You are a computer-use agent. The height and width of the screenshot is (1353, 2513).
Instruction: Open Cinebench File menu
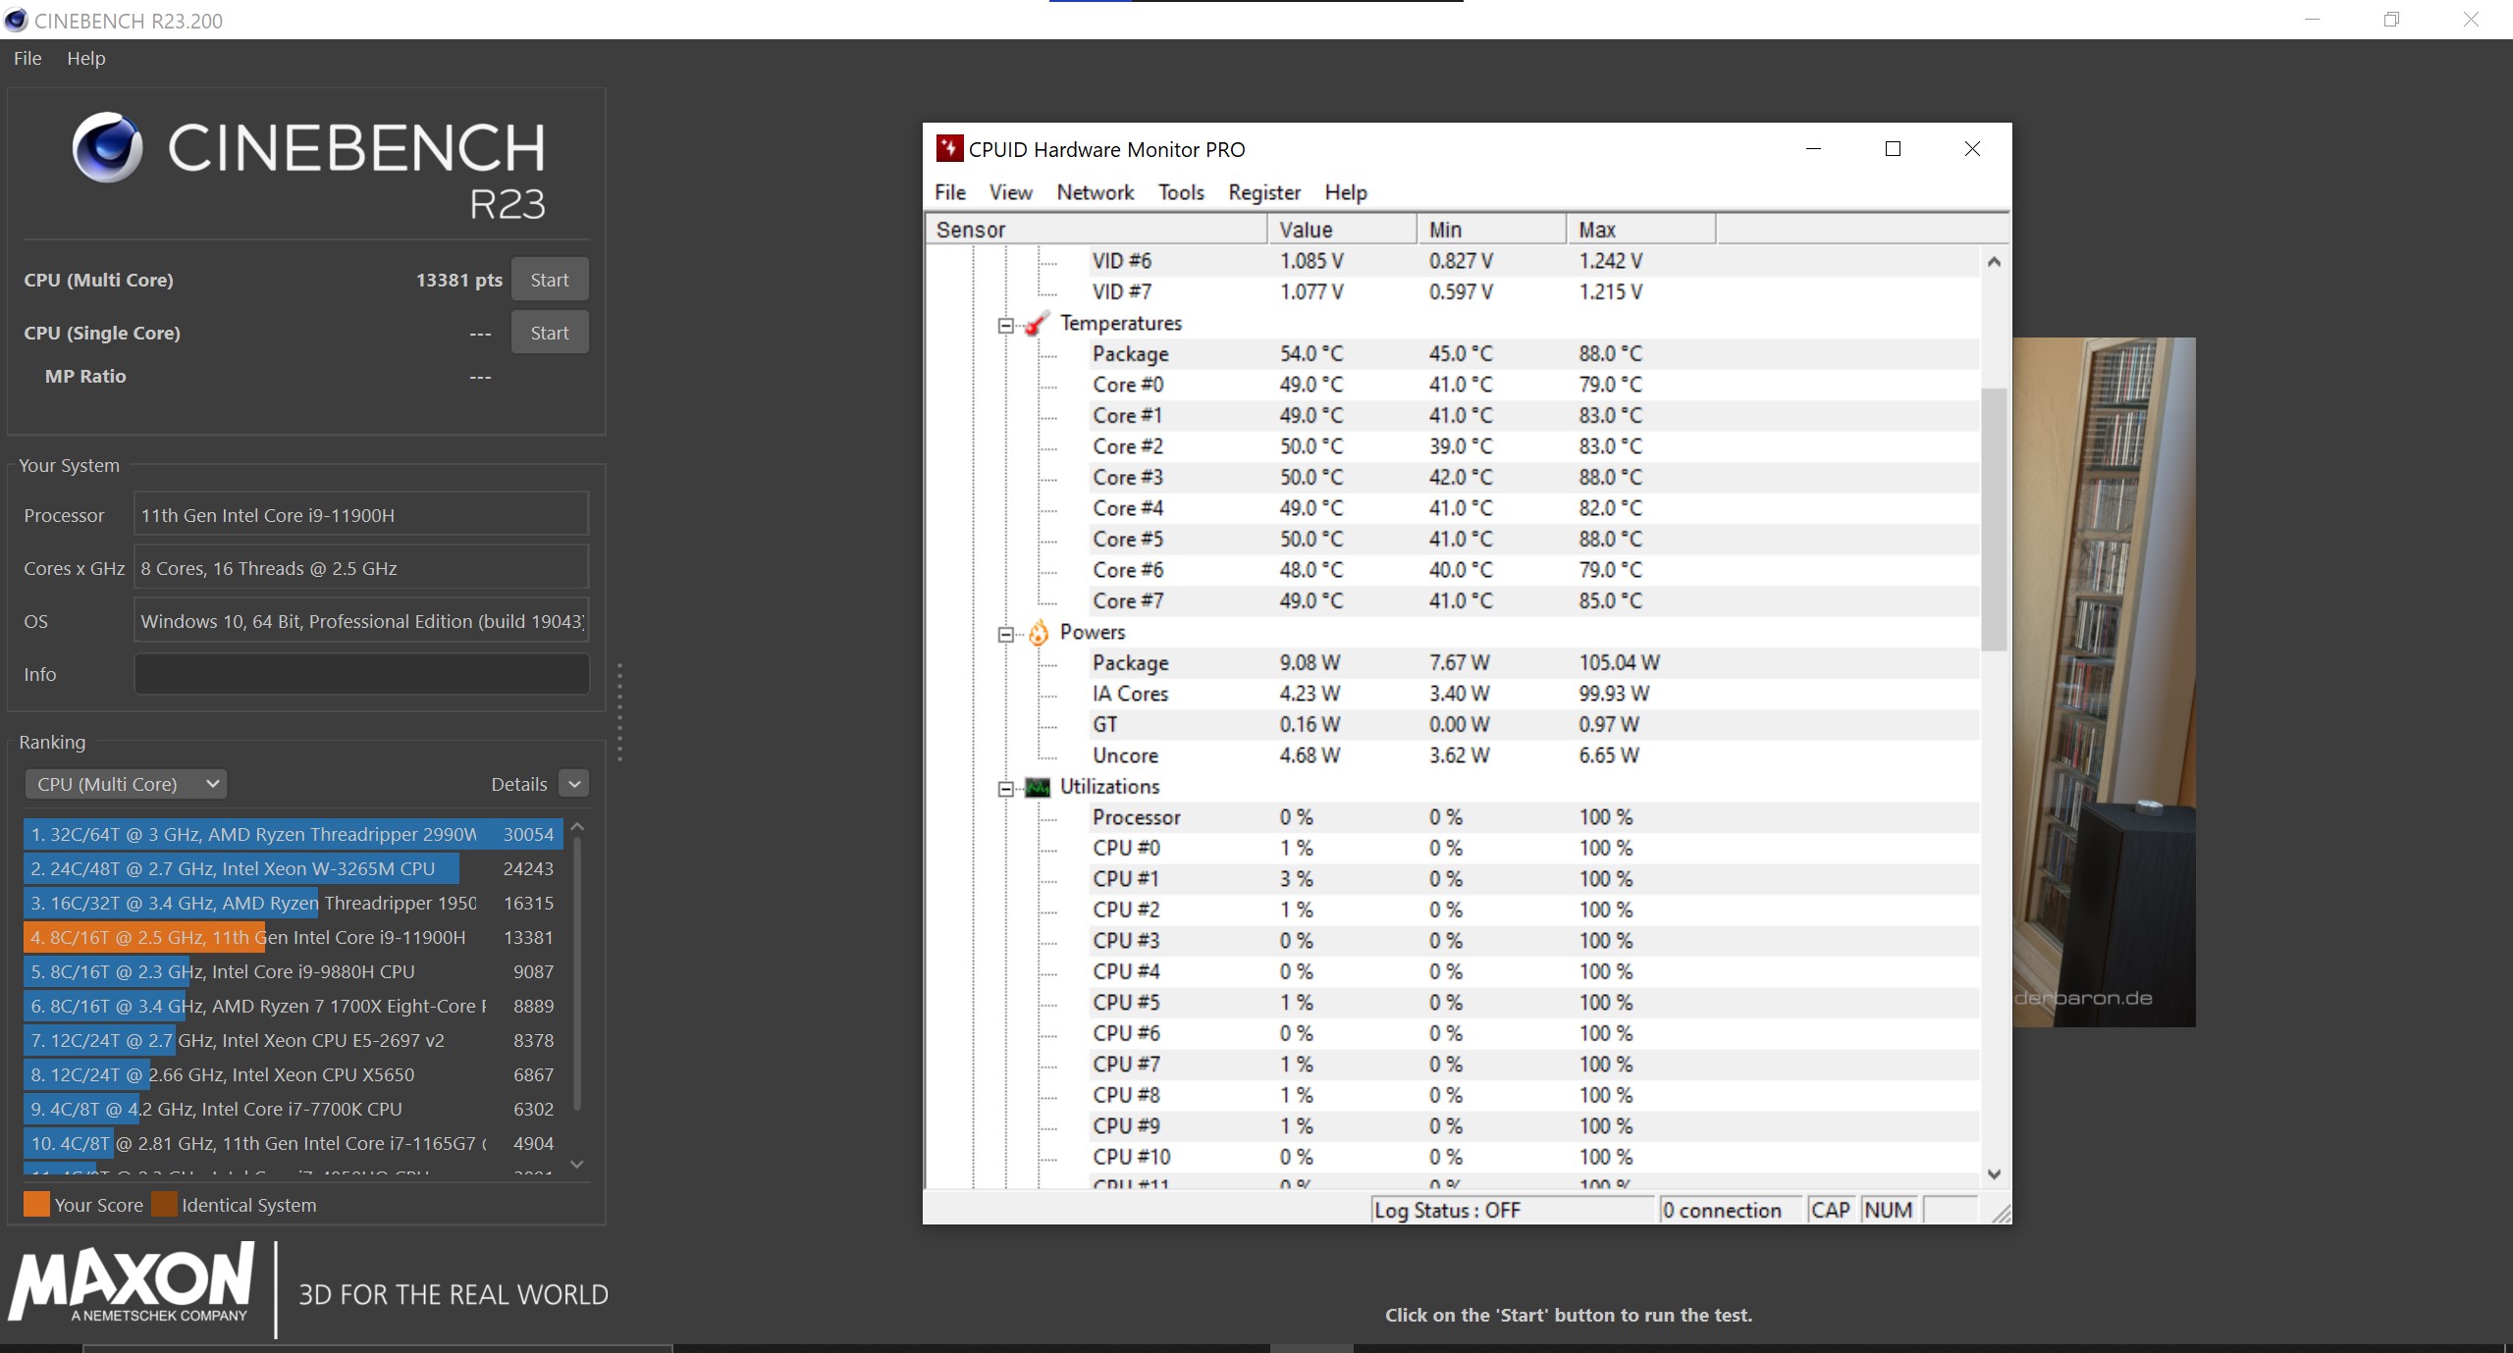(x=27, y=58)
